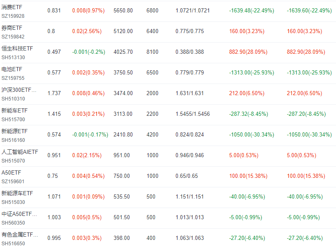This screenshot has width=336, height=249.
Task: Open the 消费ETF fund name
Action: (x=12, y=7)
